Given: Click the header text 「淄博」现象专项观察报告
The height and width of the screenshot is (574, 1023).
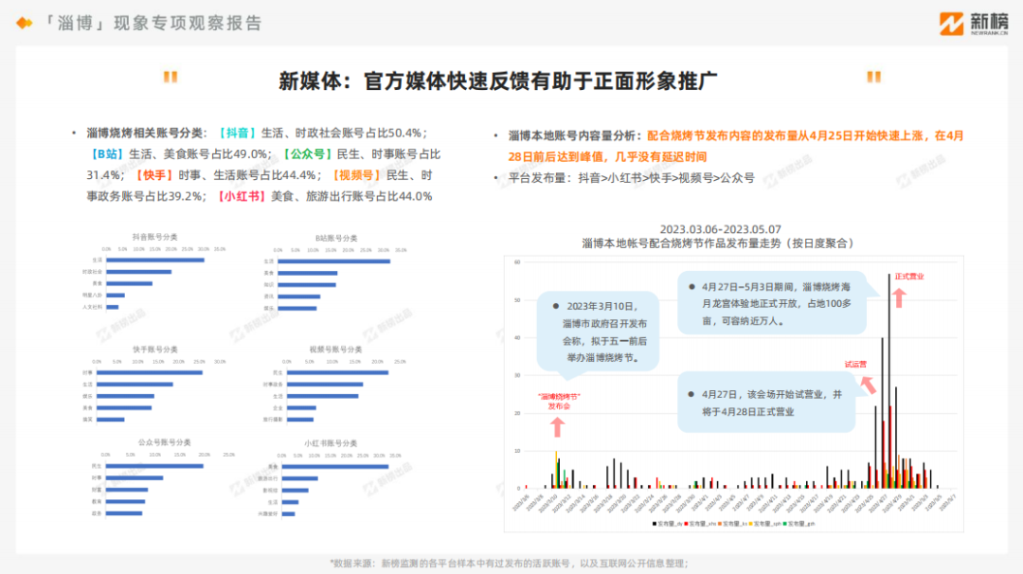Looking at the screenshot, I should pos(152,24).
